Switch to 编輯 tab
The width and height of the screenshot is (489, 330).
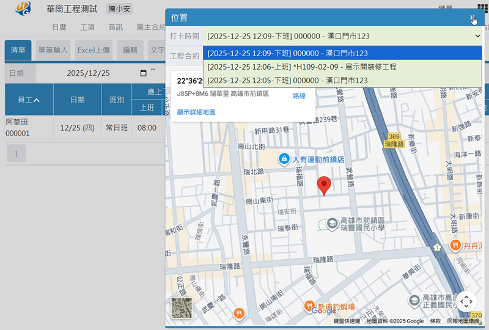130,50
